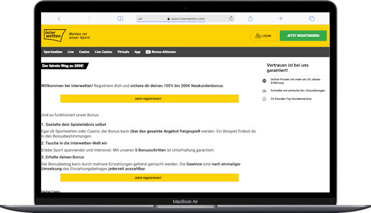Click 'Willkommen bei interwetten!' text
This screenshot has height=213, width=371.
click(x=67, y=85)
